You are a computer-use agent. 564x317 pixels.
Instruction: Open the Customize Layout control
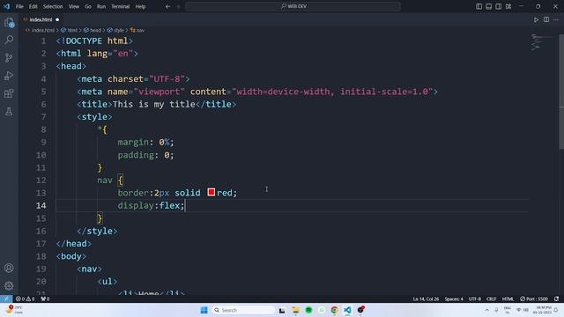point(508,6)
